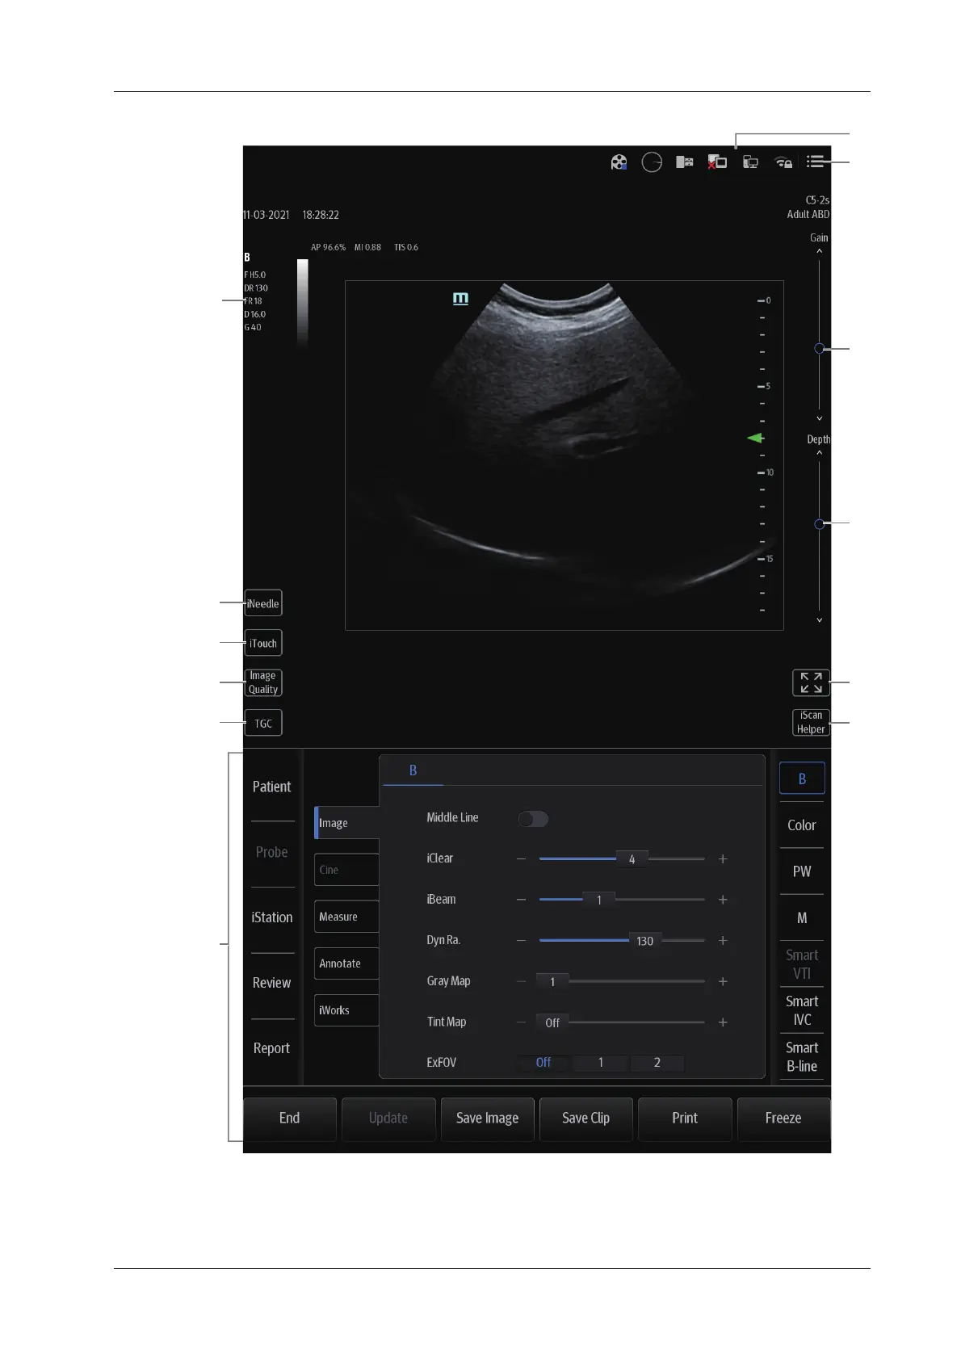Screen dimensions: 961x1360
Task: Open the Review screen
Action: pyautogui.click(x=272, y=983)
